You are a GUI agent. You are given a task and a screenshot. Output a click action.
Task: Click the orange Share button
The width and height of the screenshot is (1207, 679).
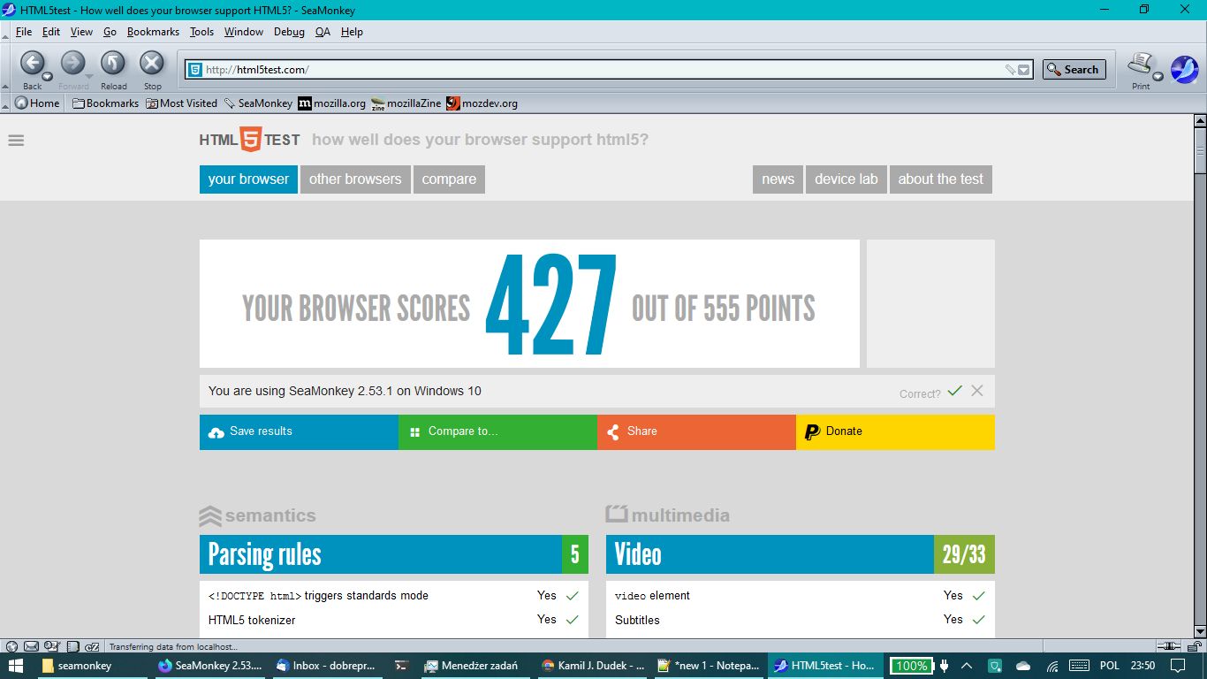(696, 431)
